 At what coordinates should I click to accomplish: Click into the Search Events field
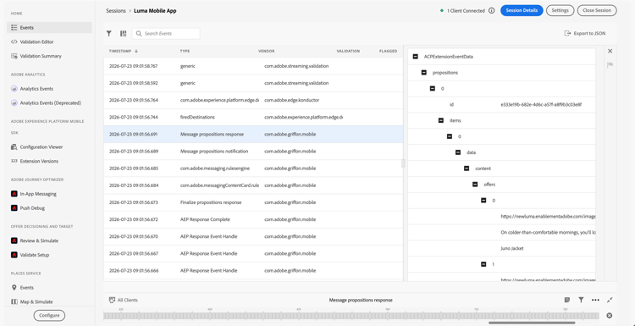tap(166, 34)
